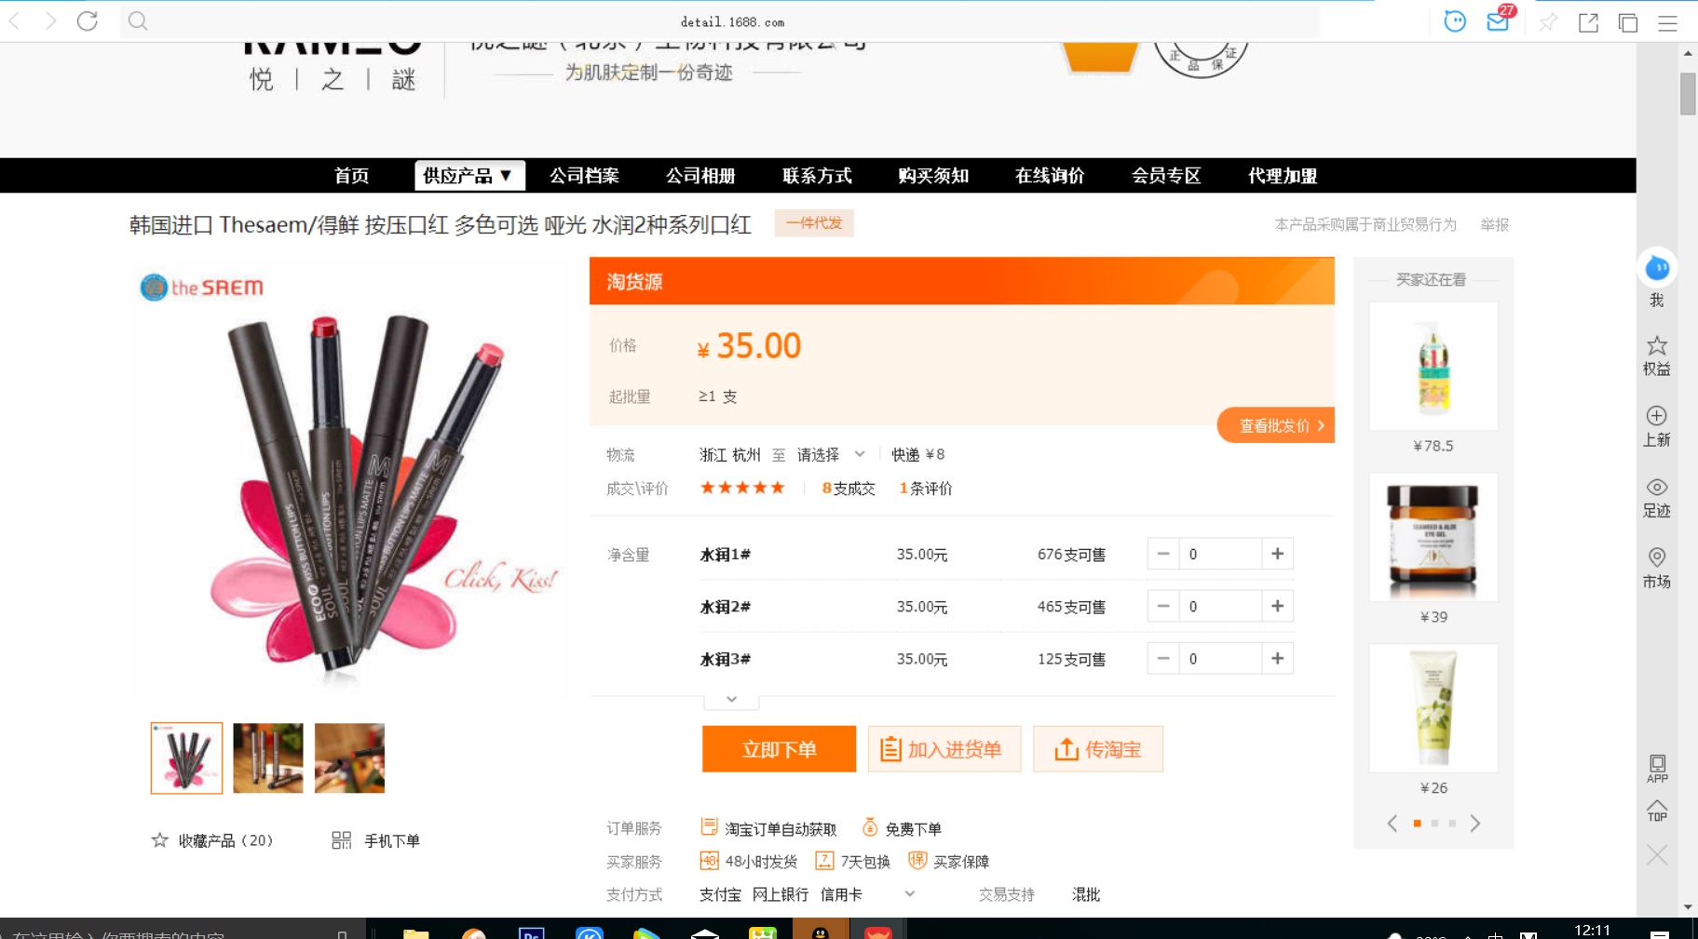
Task: Open the APP download icon in sidebar
Action: pyautogui.click(x=1657, y=768)
